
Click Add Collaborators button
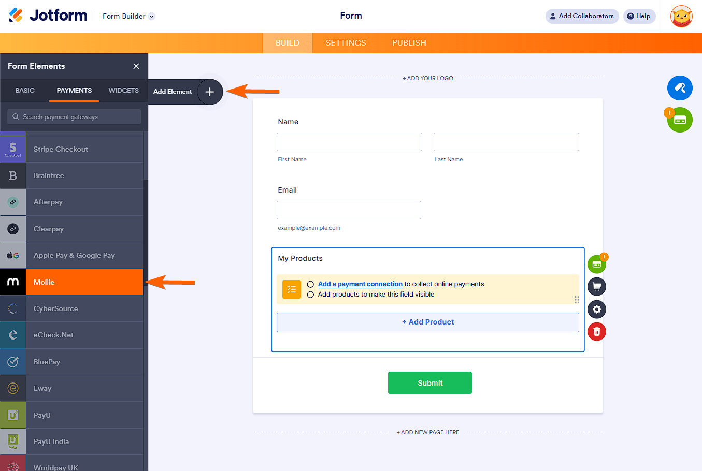(x=582, y=16)
